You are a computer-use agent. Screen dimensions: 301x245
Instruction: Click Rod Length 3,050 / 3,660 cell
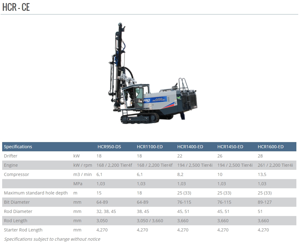click(x=150, y=221)
